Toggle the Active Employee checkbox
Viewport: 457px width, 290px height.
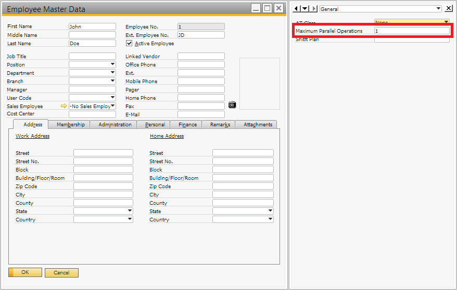pos(129,44)
